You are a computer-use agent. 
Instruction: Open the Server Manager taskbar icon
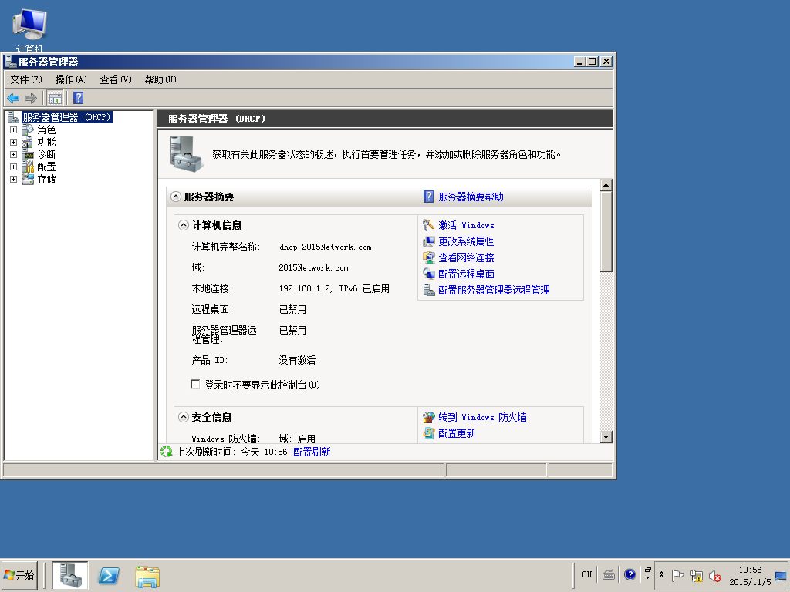tap(70, 575)
